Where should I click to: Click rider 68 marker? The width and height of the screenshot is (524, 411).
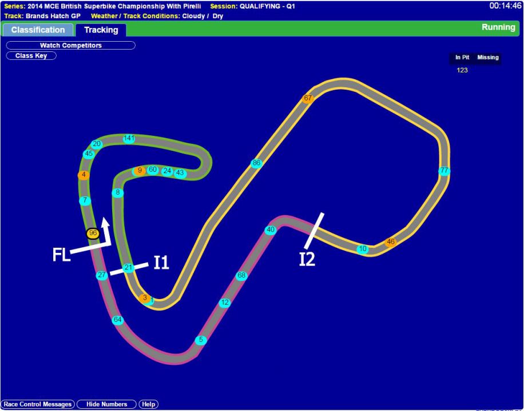(x=241, y=276)
